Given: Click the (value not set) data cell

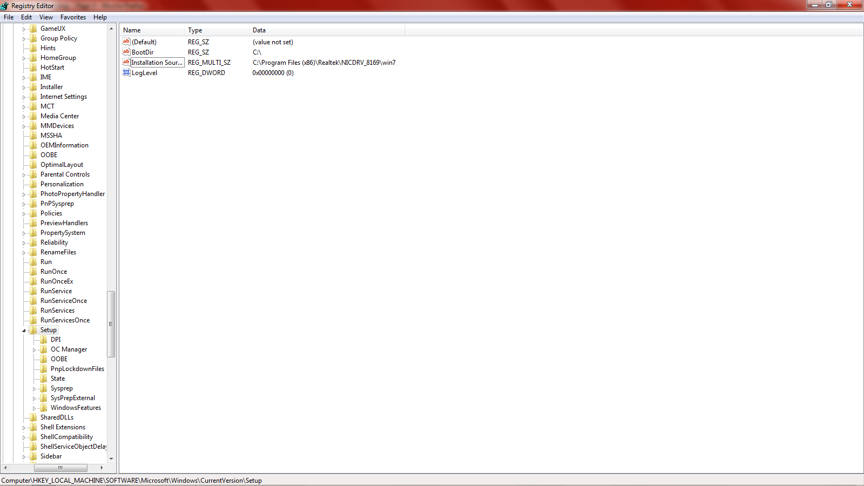Looking at the screenshot, I should point(273,42).
